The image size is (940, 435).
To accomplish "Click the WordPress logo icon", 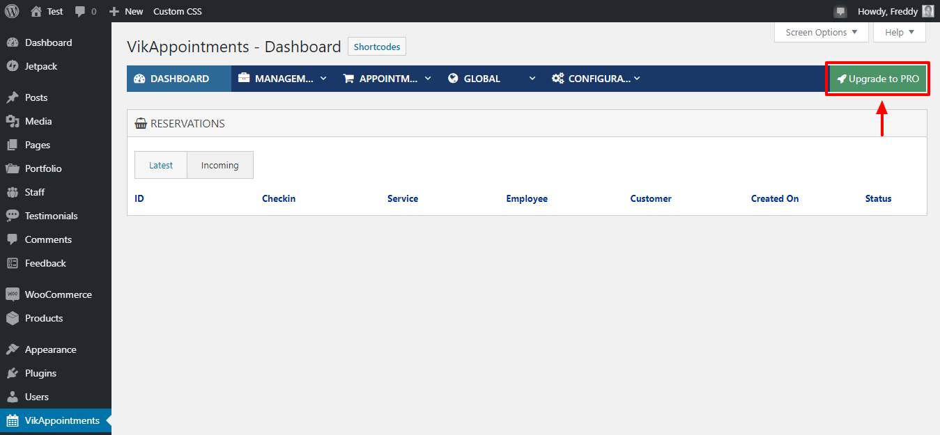I will click(x=12, y=11).
